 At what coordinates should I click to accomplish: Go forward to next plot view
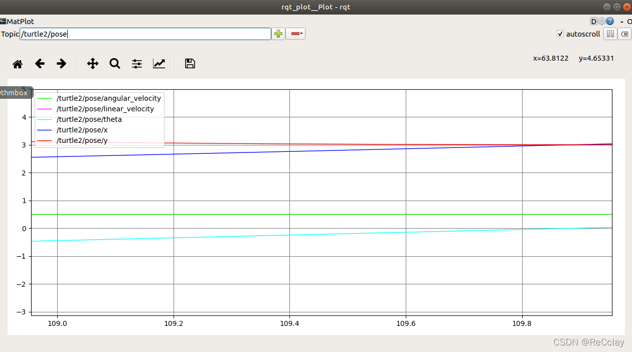[61, 64]
